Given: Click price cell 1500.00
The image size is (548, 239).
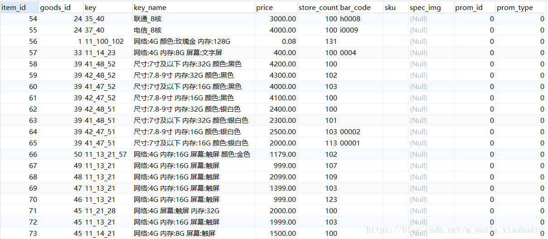Looking at the screenshot, I should [276, 233].
